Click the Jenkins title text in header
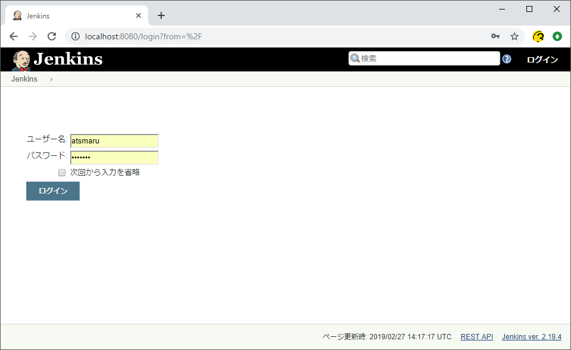Screen dimensions: 571x350 [68, 59]
